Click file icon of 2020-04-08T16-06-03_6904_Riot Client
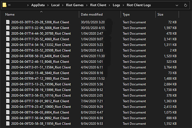The width and height of the screenshot is (192, 128). 8,112
